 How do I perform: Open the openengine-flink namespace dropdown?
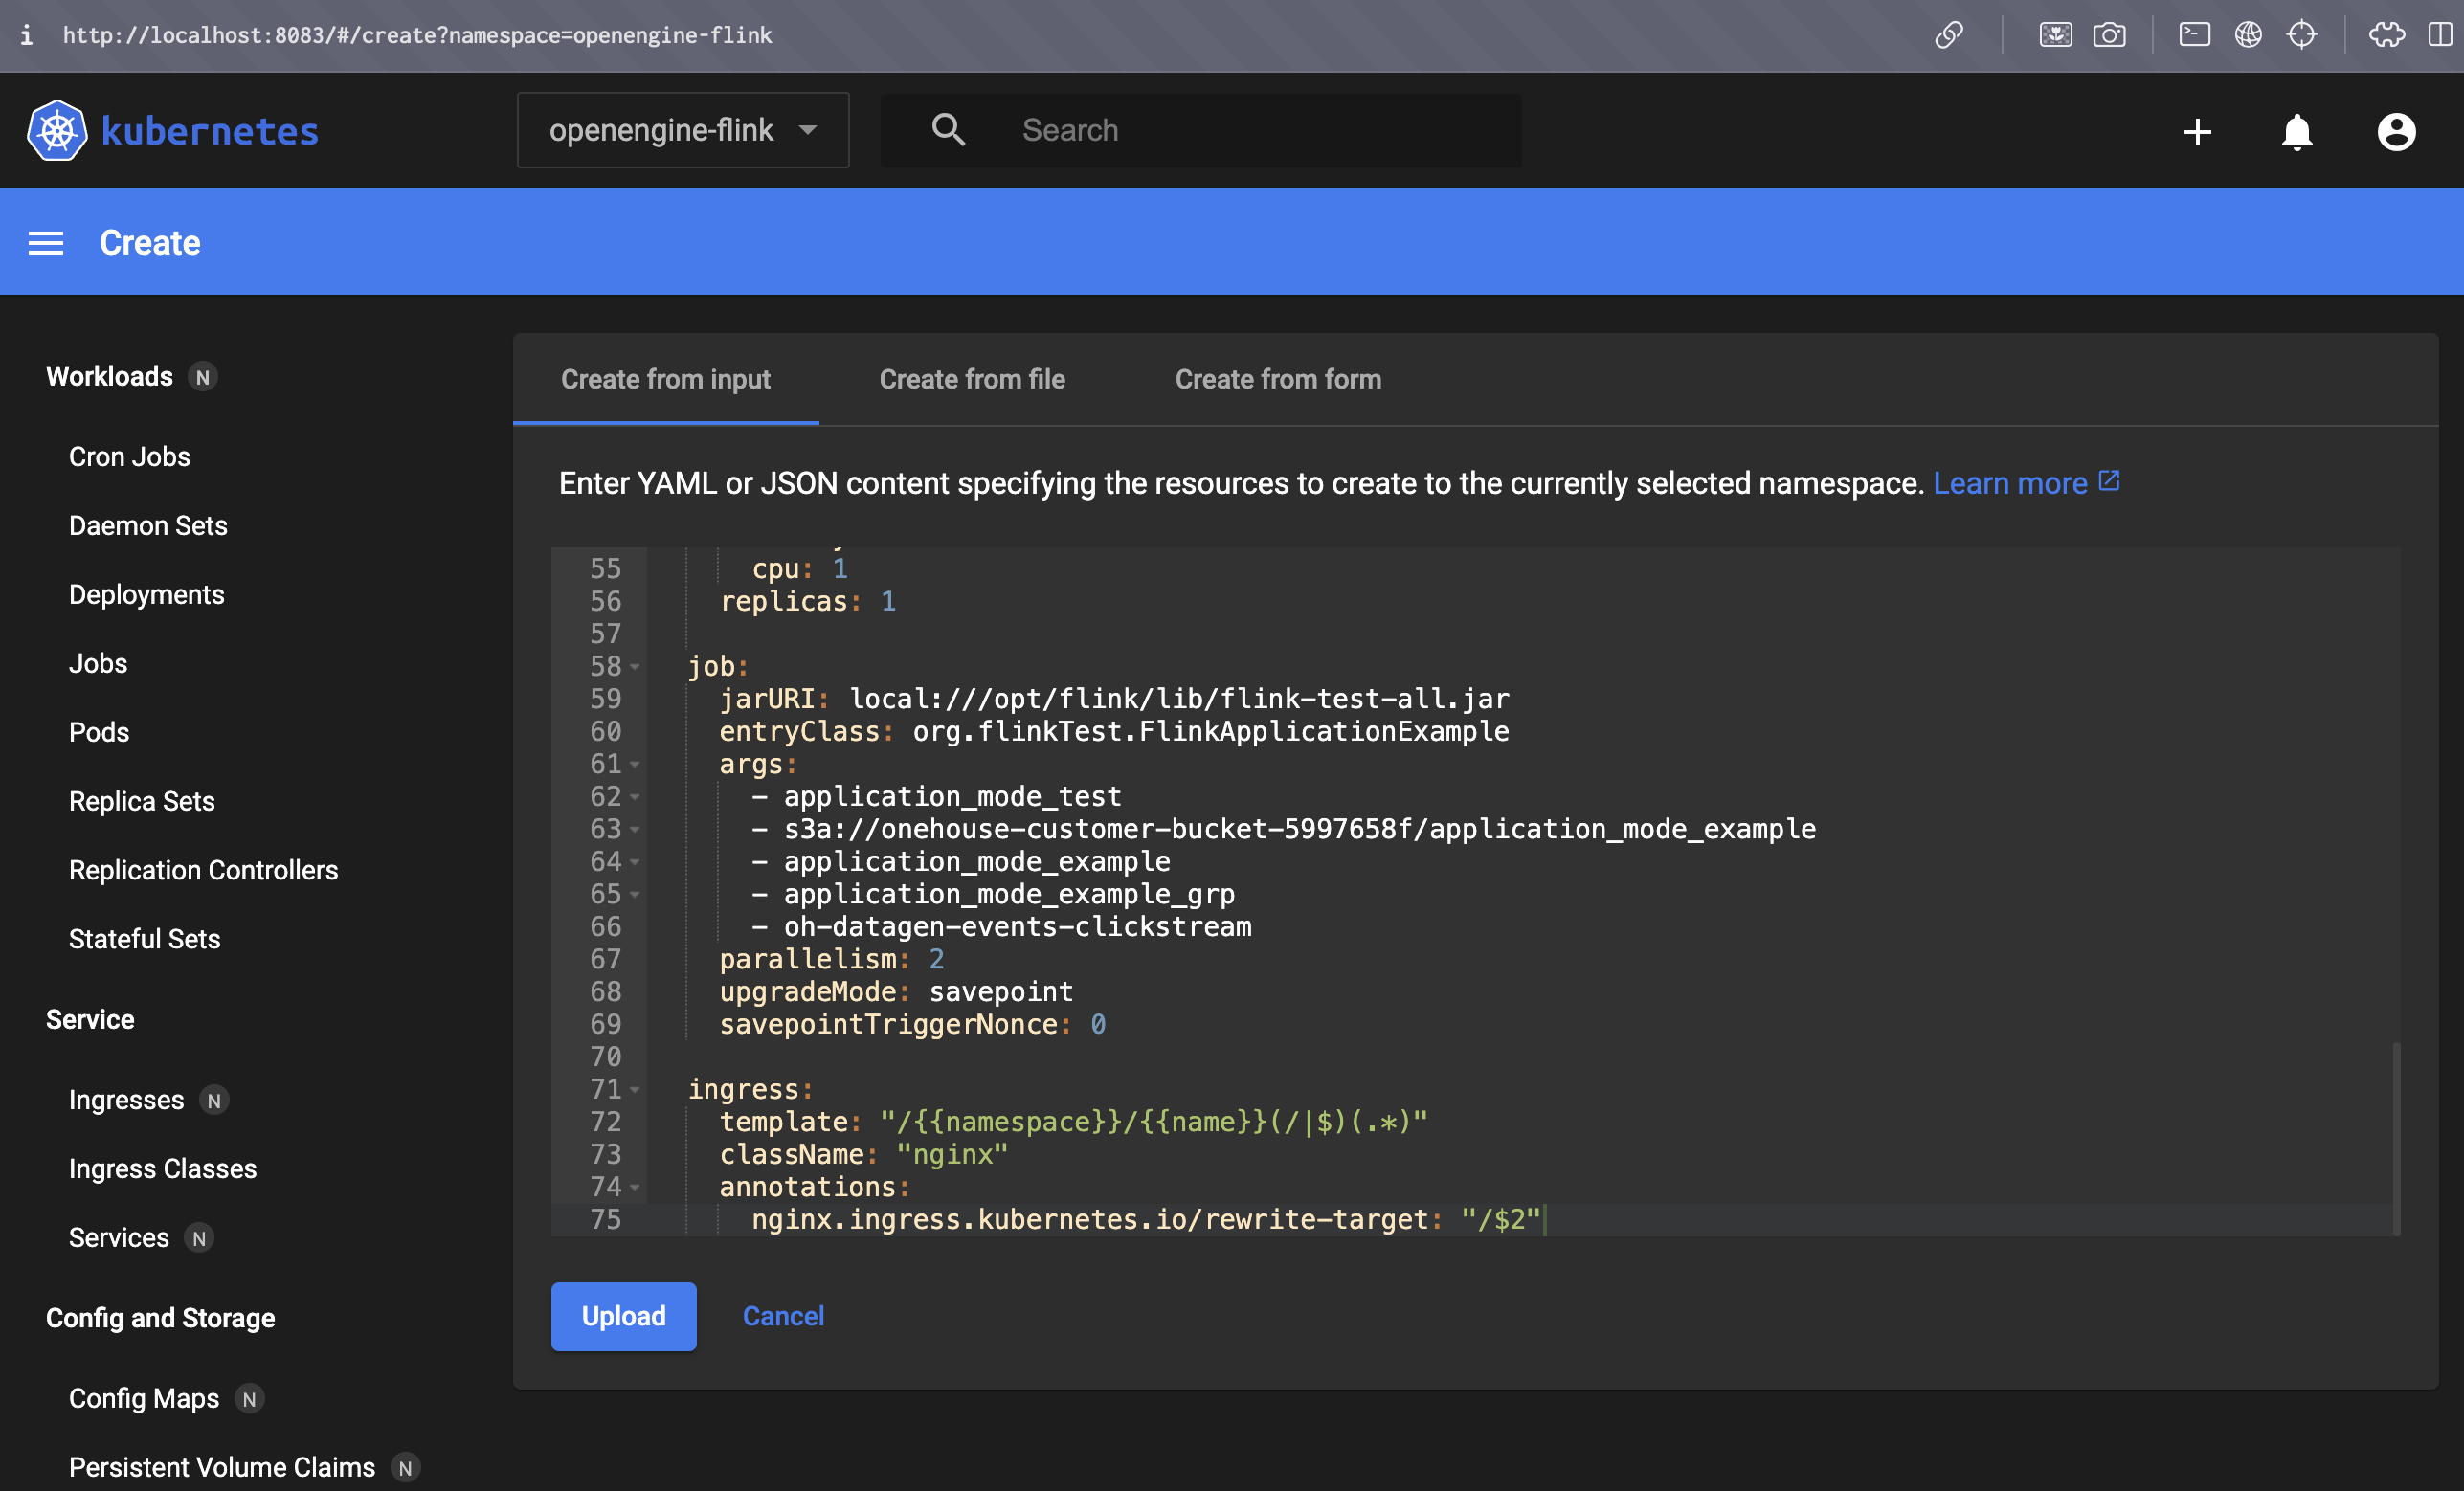683,130
